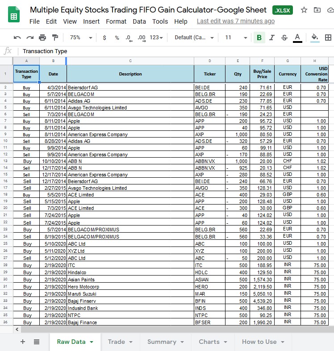Click cell 'Maruti Suzuki'
This screenshot has height=351, width=334.
pyautogui.click(x=130, y=294)
